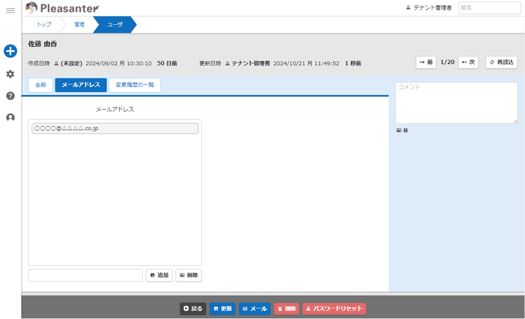
Task: Open the hamburger navigation menu
Action: pyautogui.click(x=10, y=11)
